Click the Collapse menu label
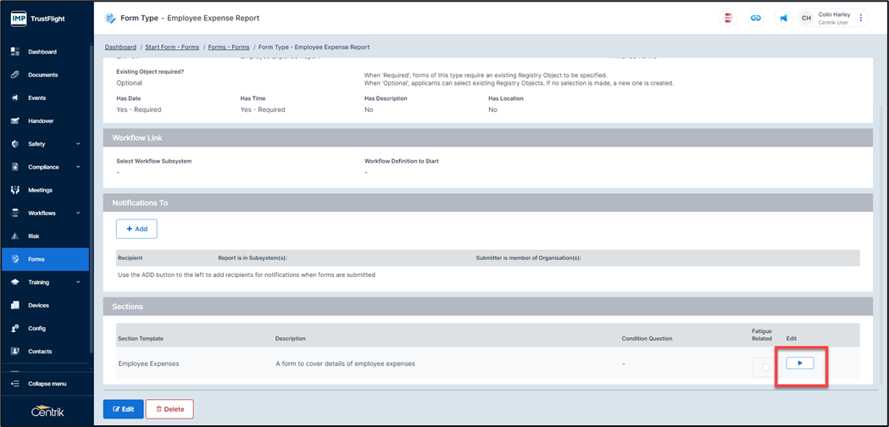 pos(47,384)
